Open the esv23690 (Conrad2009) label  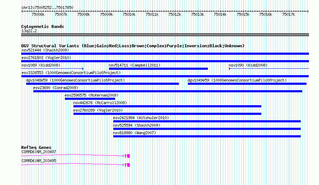pos(56,88)
